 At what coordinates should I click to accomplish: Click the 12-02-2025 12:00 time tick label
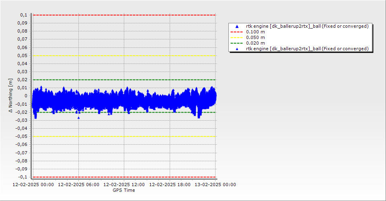pos(124,185)
